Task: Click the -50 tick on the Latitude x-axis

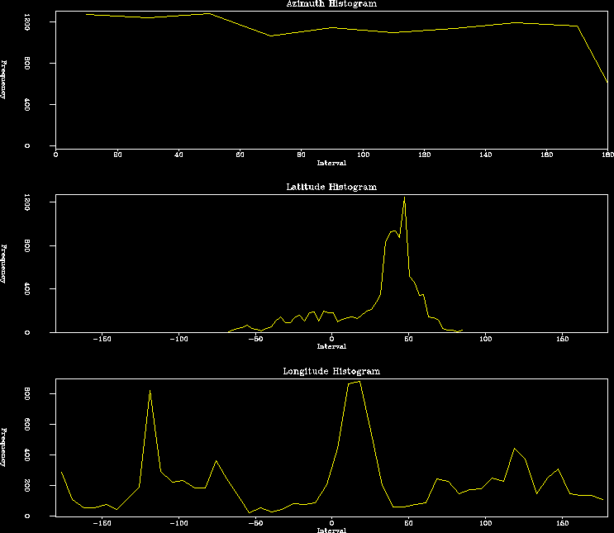Action: [255, 338]
